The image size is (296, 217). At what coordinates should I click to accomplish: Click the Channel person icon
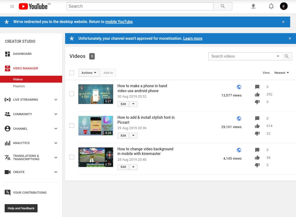(x=7, y=129)
